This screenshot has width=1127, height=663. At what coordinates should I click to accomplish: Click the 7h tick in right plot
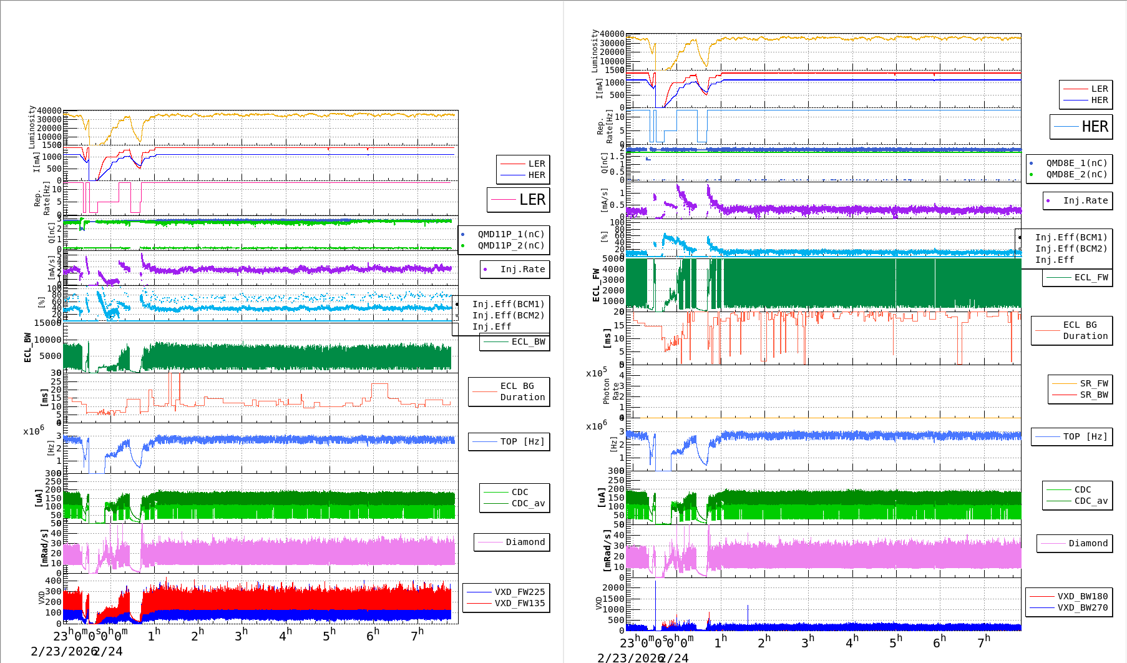[983, 642]
